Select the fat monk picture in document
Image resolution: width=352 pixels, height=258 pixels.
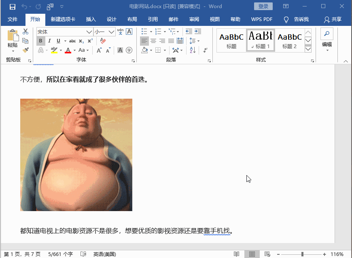pos(76,155)
